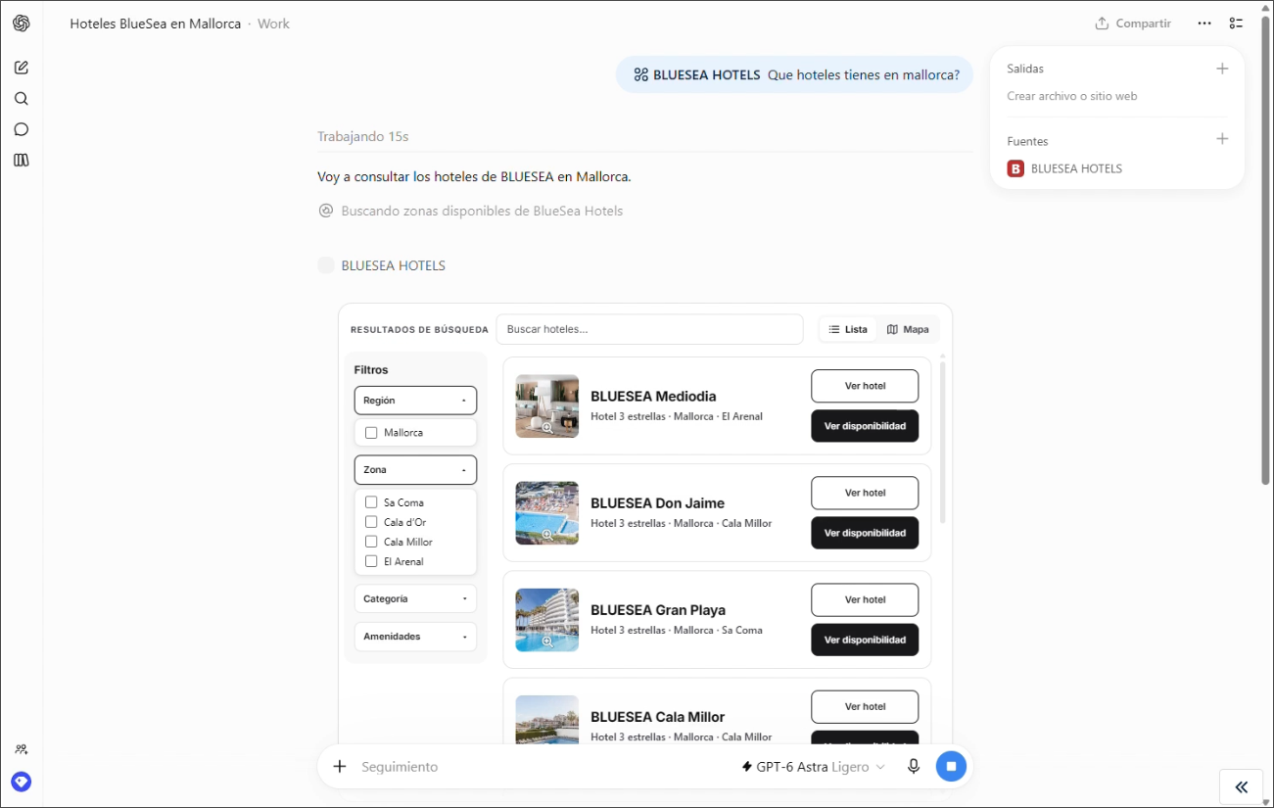Toggle the side panel list icon
1274x808 pixels.
click(x=1237, y=24)
